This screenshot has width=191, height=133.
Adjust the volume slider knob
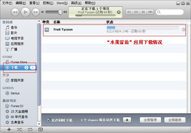60,12
